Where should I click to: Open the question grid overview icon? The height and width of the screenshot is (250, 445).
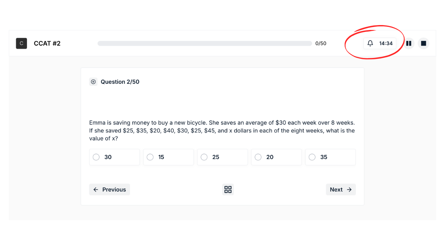coord(228,189)
